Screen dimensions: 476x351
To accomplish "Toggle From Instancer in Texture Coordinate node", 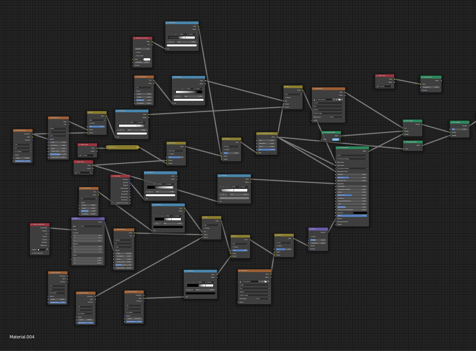I will (x=32, y=253).
